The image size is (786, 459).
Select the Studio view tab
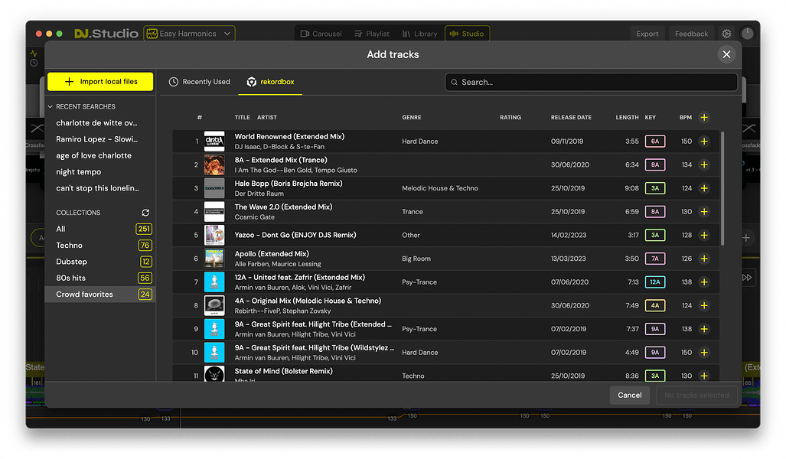point(467,34)
